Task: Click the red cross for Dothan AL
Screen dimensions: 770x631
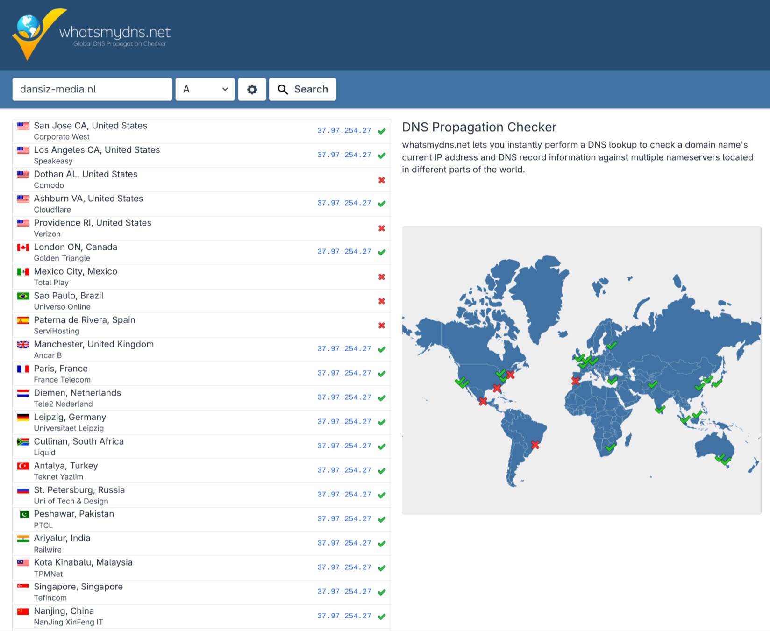Action: [382, 180]
